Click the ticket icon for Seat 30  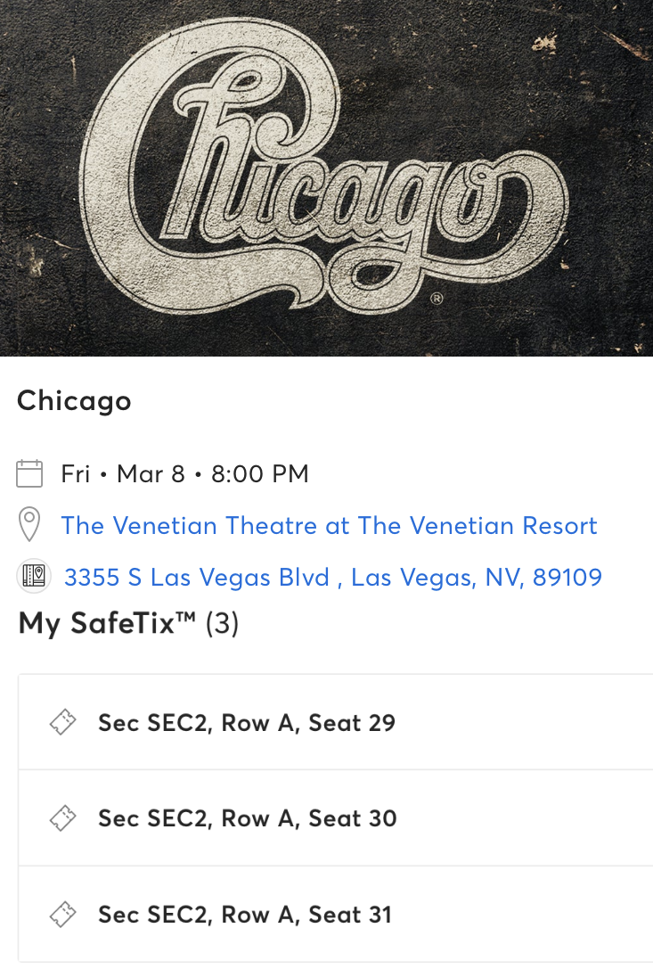point(61,818)
